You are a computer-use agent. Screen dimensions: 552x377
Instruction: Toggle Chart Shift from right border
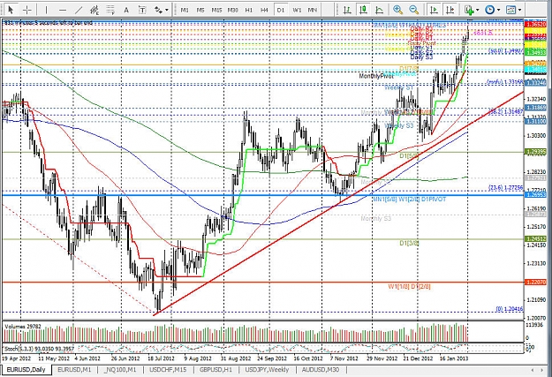tap(450, 10)
